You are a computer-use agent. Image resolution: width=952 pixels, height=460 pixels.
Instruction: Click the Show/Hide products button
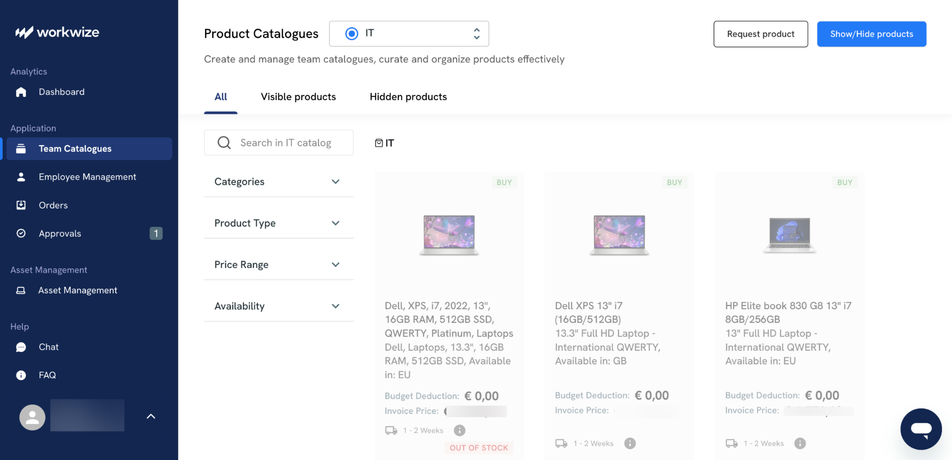[x=872, y=34]
